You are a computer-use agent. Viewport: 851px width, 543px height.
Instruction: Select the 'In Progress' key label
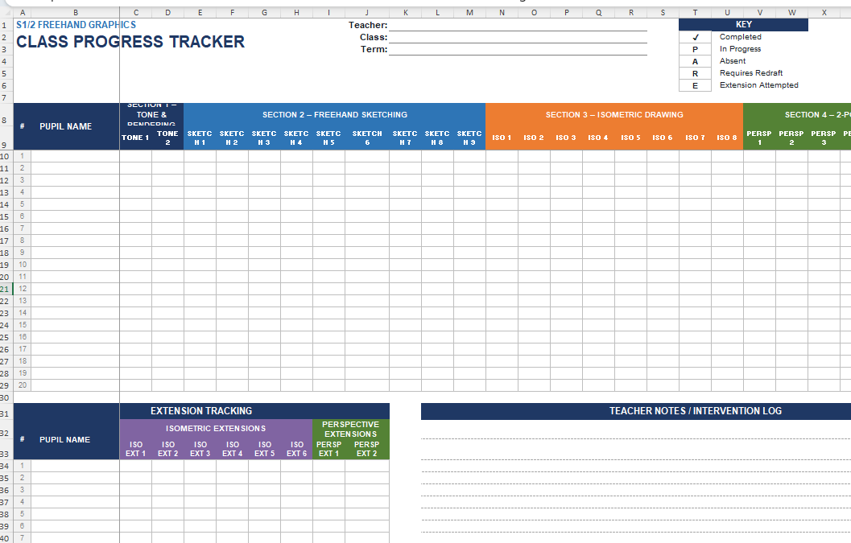pyautogui.click(x=740, y=49)
